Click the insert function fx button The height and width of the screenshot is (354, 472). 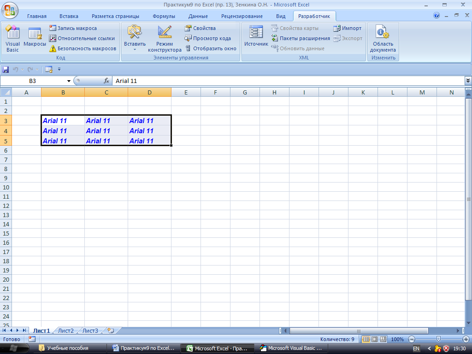(106, 81)
